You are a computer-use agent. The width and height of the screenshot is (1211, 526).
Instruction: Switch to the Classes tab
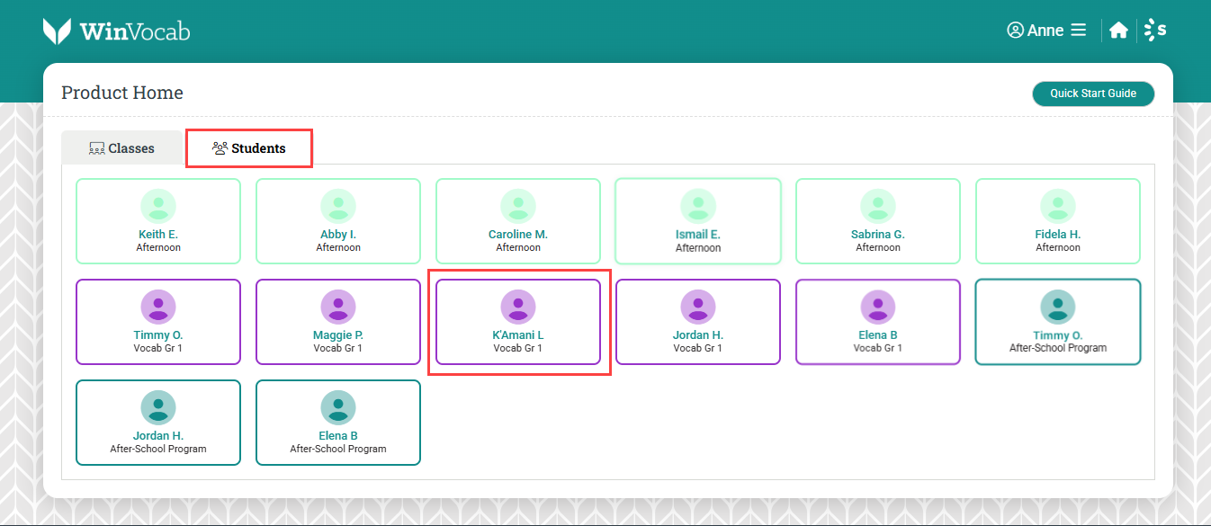tap(122, 148)
